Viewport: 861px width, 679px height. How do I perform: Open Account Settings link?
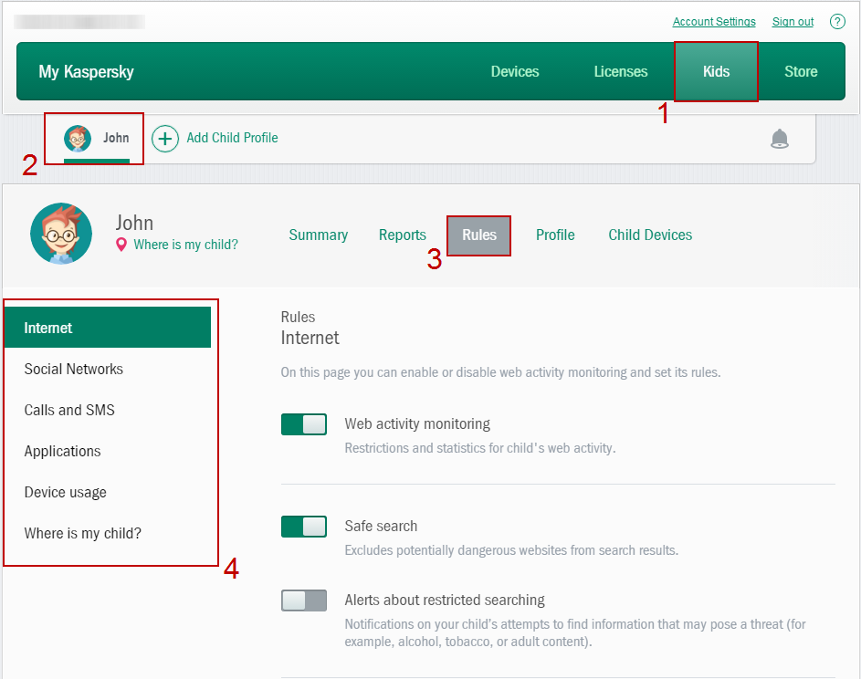pyautogui.click(x=714, y=22)
